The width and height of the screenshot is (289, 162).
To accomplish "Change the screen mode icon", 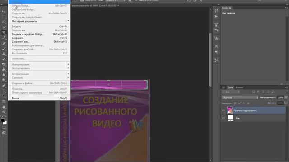I will click(x=4, y=133).
